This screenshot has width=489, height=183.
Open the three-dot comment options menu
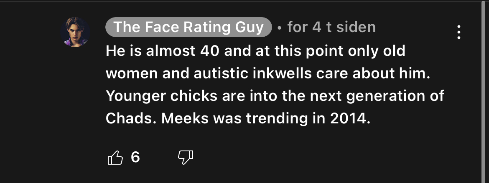pos(458,33)
